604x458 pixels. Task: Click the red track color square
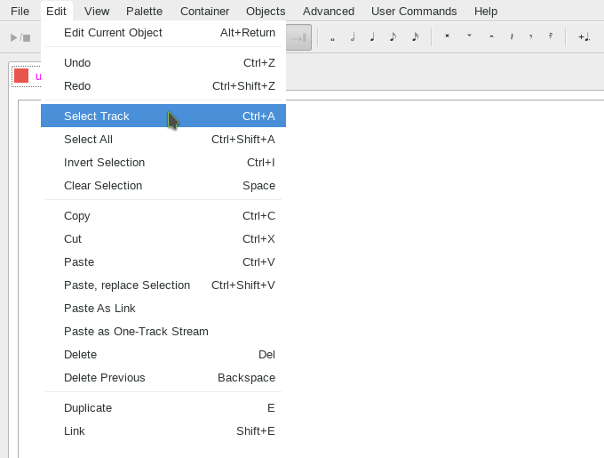(21, 76)
